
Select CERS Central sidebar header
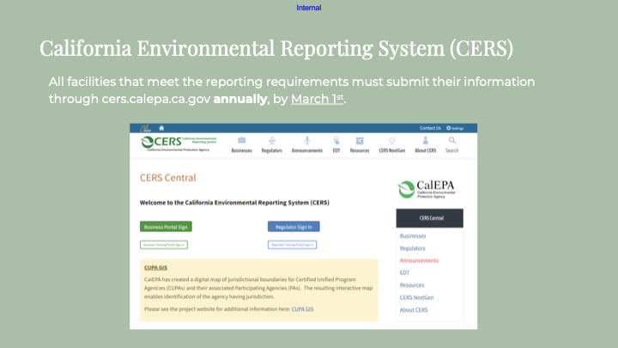430,217
